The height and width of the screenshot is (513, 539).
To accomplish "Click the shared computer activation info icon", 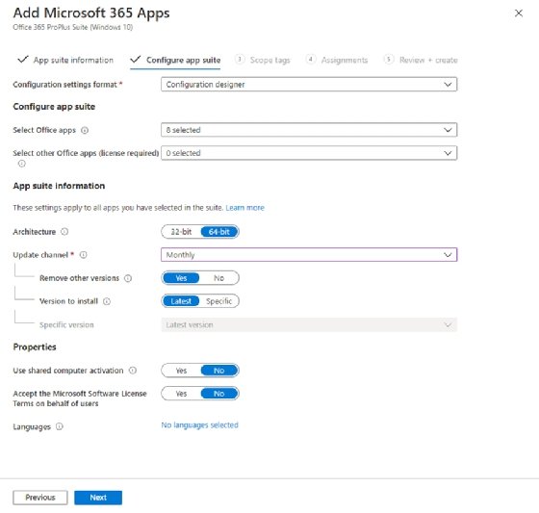I will click(x=133, y=371).
